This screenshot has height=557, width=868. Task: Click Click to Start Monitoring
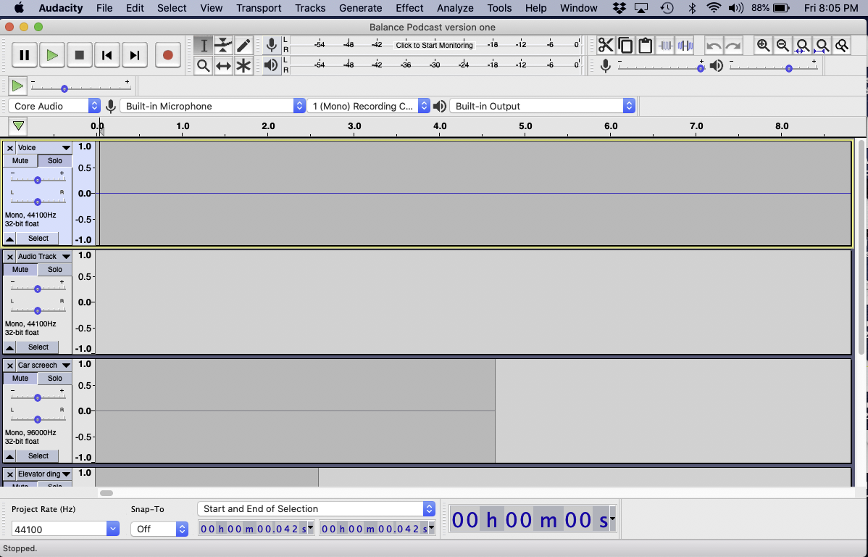(x=435, y=46)
